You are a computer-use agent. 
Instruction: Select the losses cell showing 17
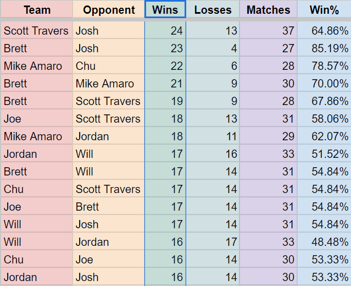point(213,241)
